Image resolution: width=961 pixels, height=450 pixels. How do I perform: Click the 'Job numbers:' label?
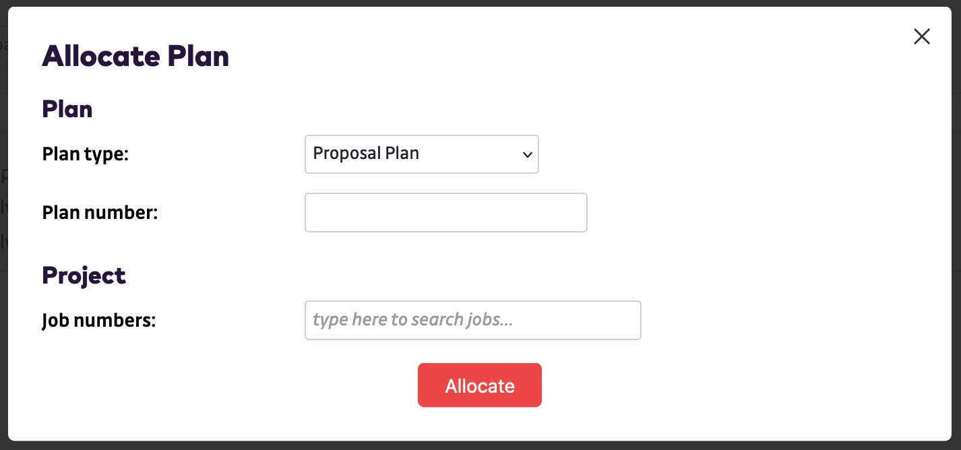click(x=99, y=320)
